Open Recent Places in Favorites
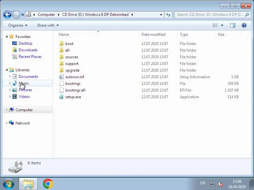The image size is (254, 190). click(x=30, y=57)
